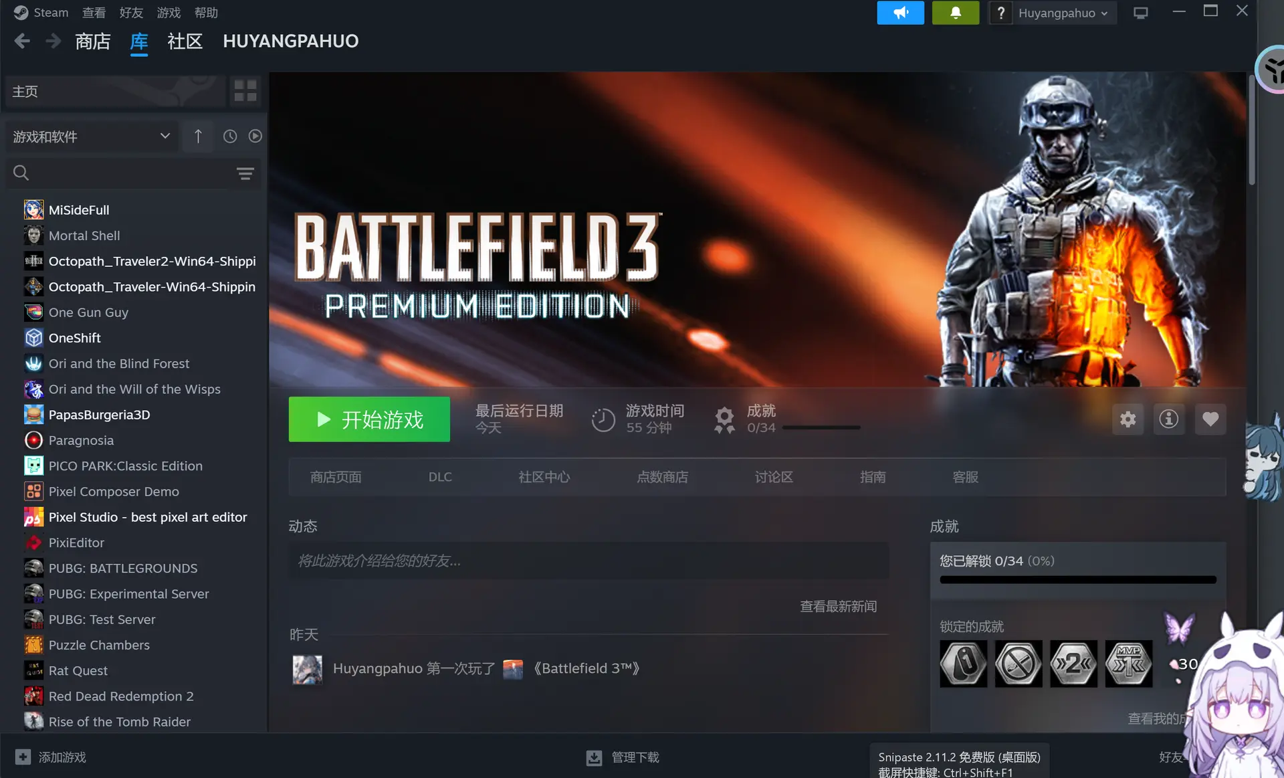
Task: Switch to the 商店 tab
Action: pos(93,41)
